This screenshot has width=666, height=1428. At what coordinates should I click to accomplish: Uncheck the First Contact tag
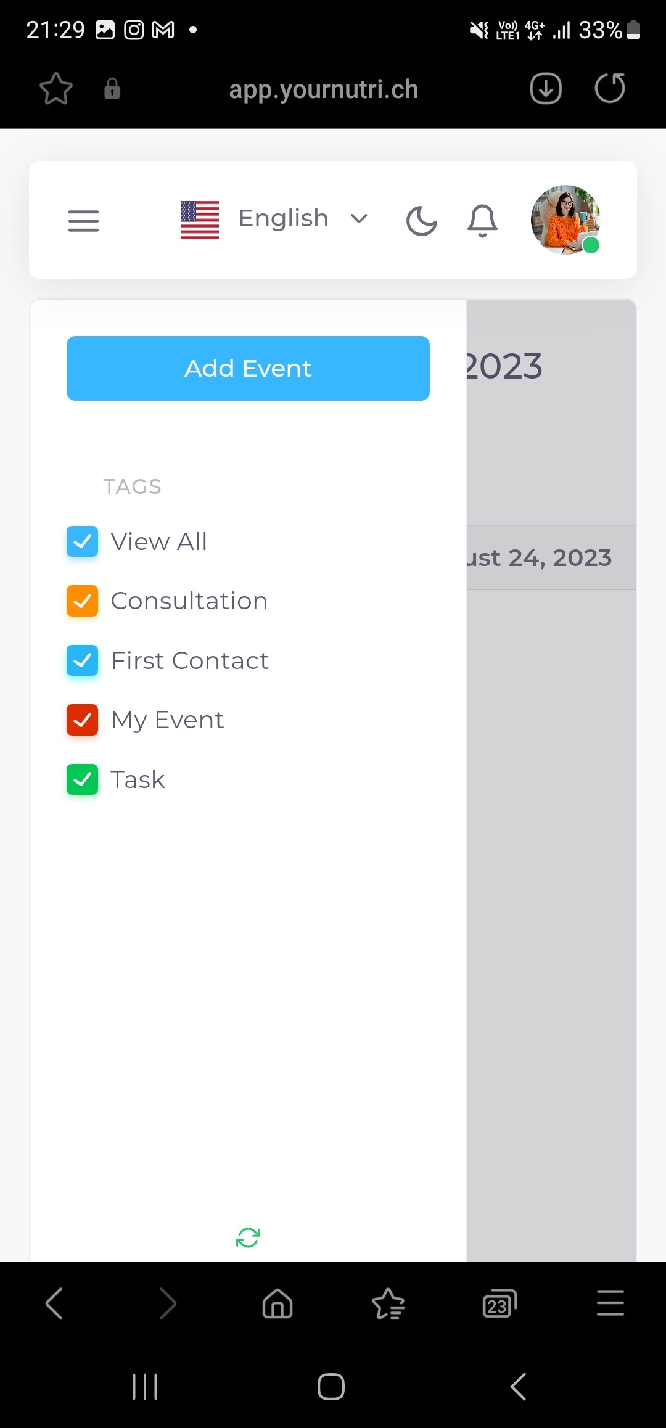[x=82, y=660]
